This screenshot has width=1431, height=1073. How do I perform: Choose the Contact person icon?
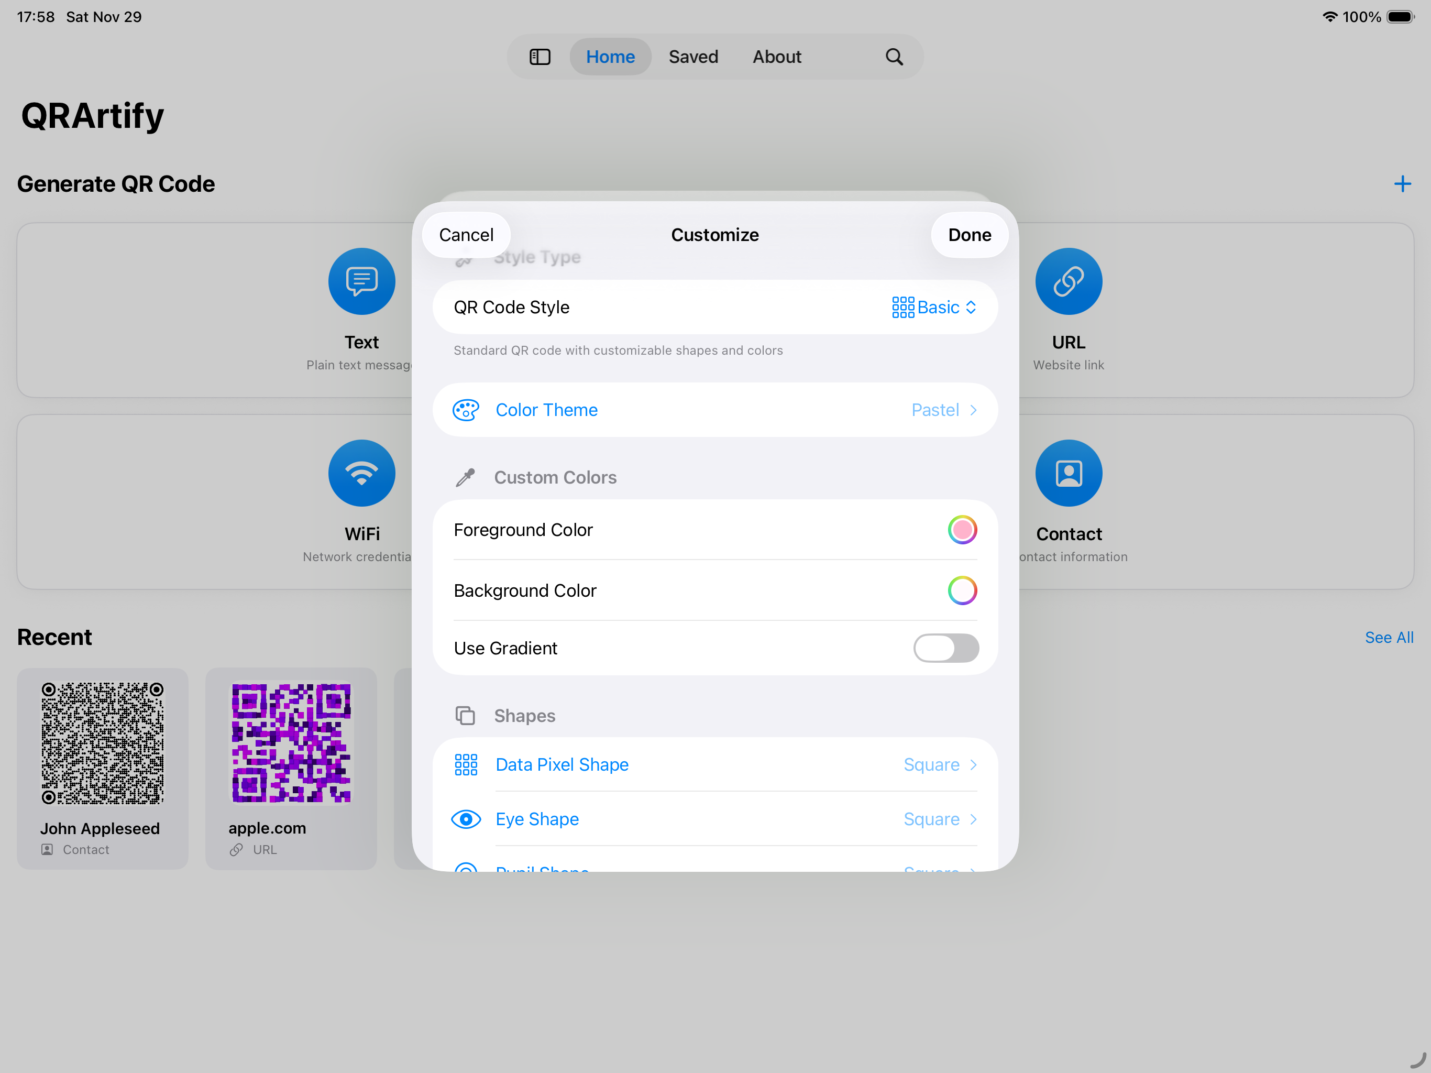(1069, 473)
